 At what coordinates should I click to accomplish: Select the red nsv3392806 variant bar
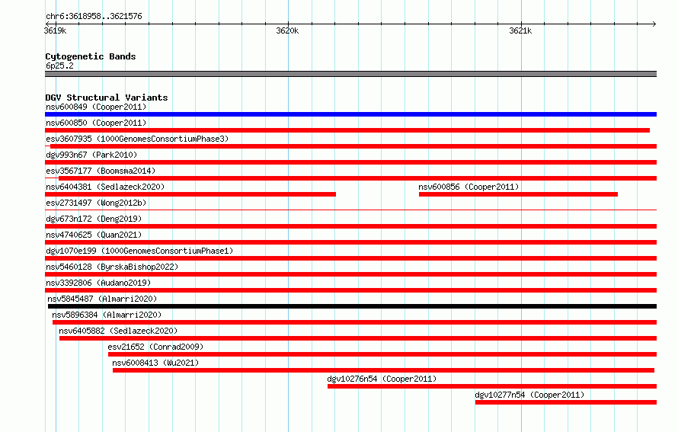click(x=350, y=290)
